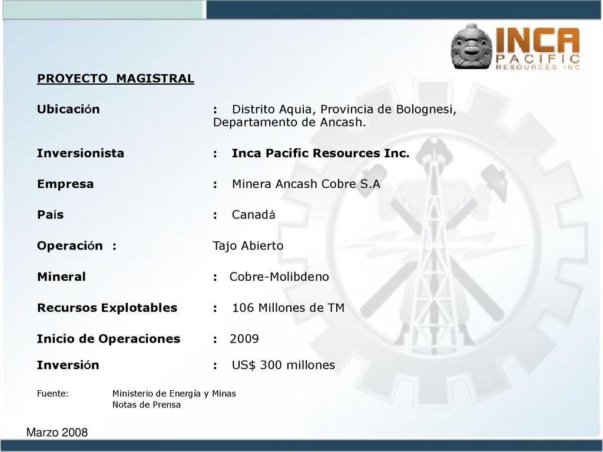Click the 'Ubicación' label
Image resolution: width=603 pixels, height=452 pixels.
pos(68,109)
